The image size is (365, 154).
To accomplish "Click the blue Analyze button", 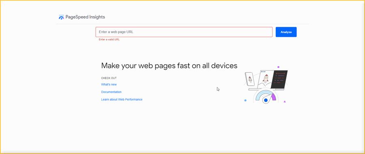I will pos(286,32).
